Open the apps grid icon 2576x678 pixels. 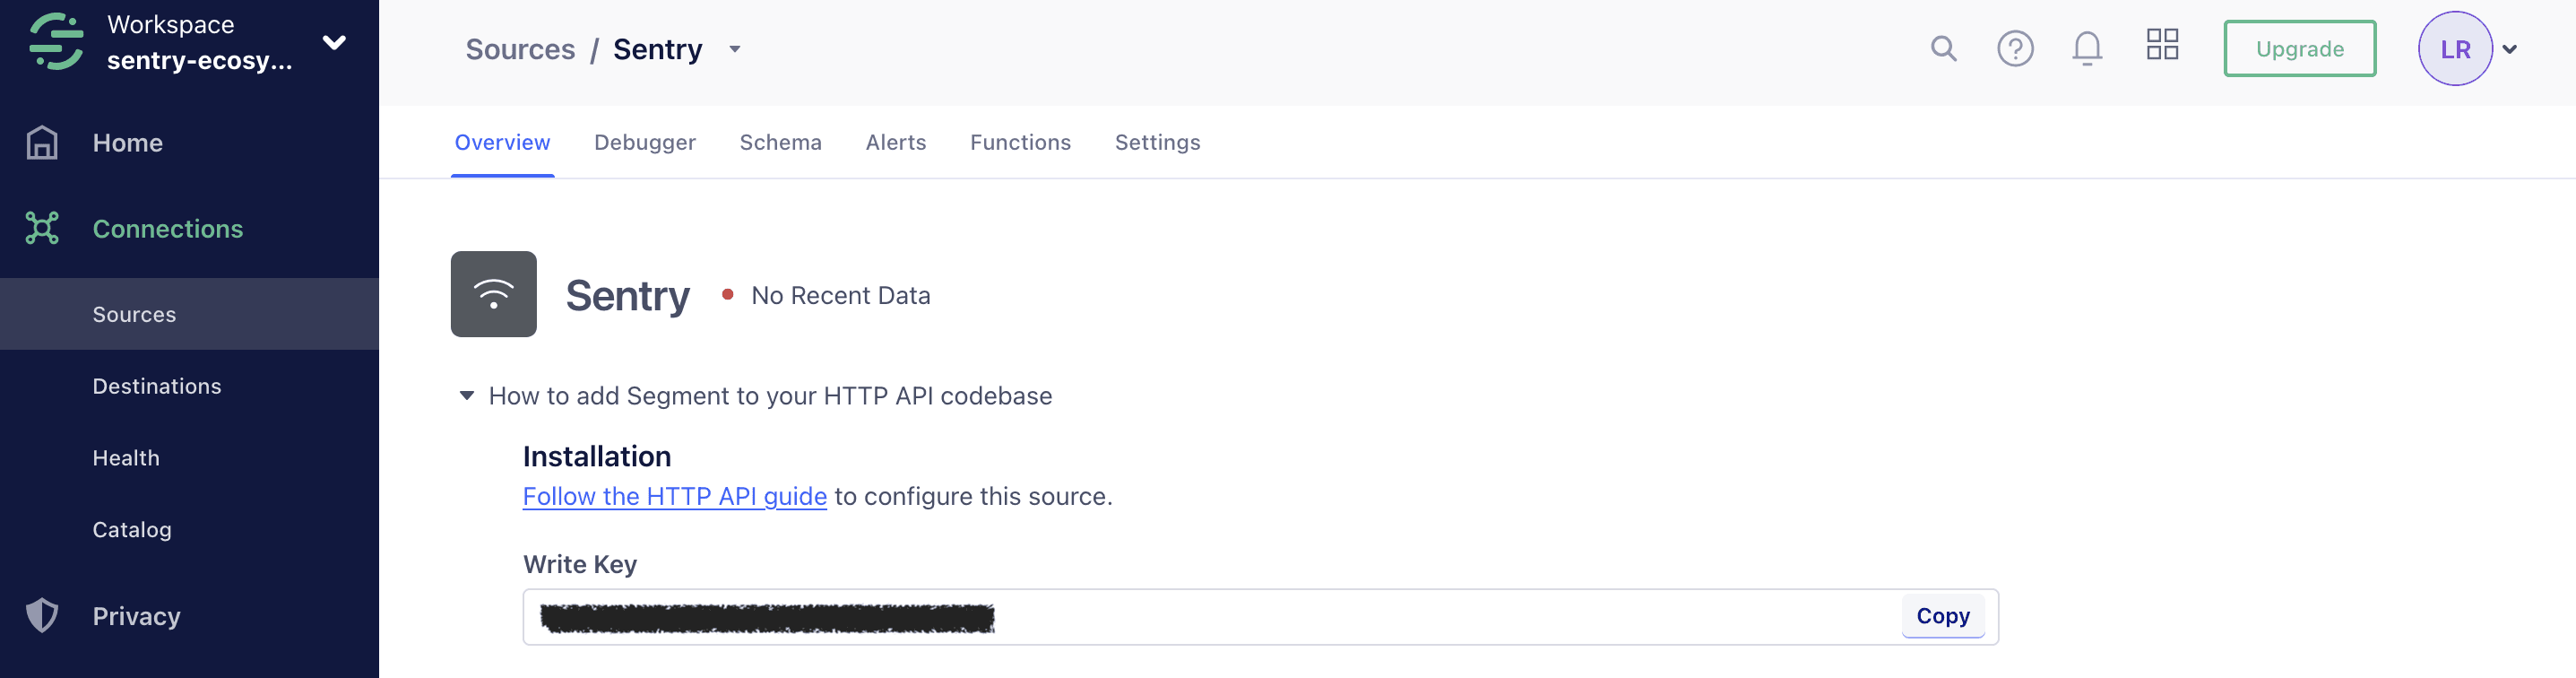click(2162, 45)
